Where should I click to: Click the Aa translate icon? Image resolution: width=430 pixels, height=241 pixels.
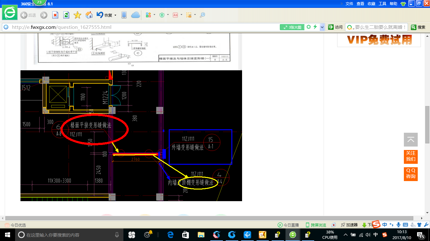(175, 15)
